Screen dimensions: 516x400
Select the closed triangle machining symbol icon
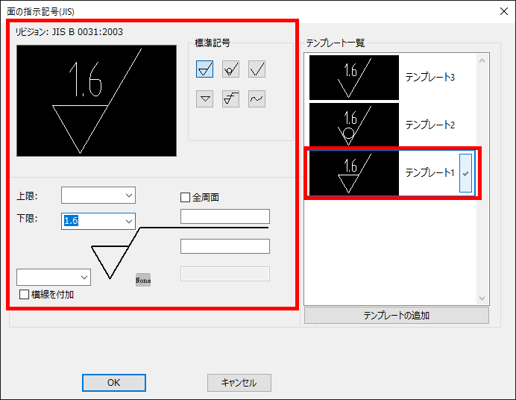pos(204,69)
